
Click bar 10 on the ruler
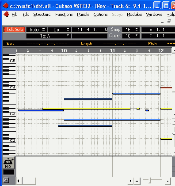64,51
